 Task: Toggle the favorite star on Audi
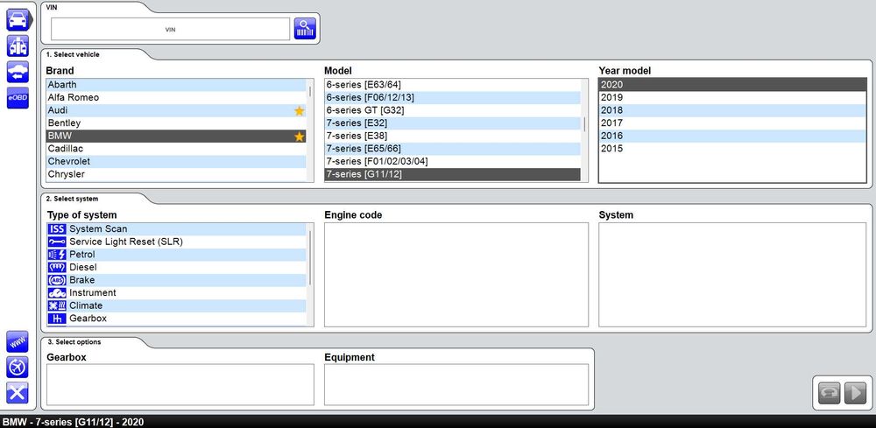300,110
